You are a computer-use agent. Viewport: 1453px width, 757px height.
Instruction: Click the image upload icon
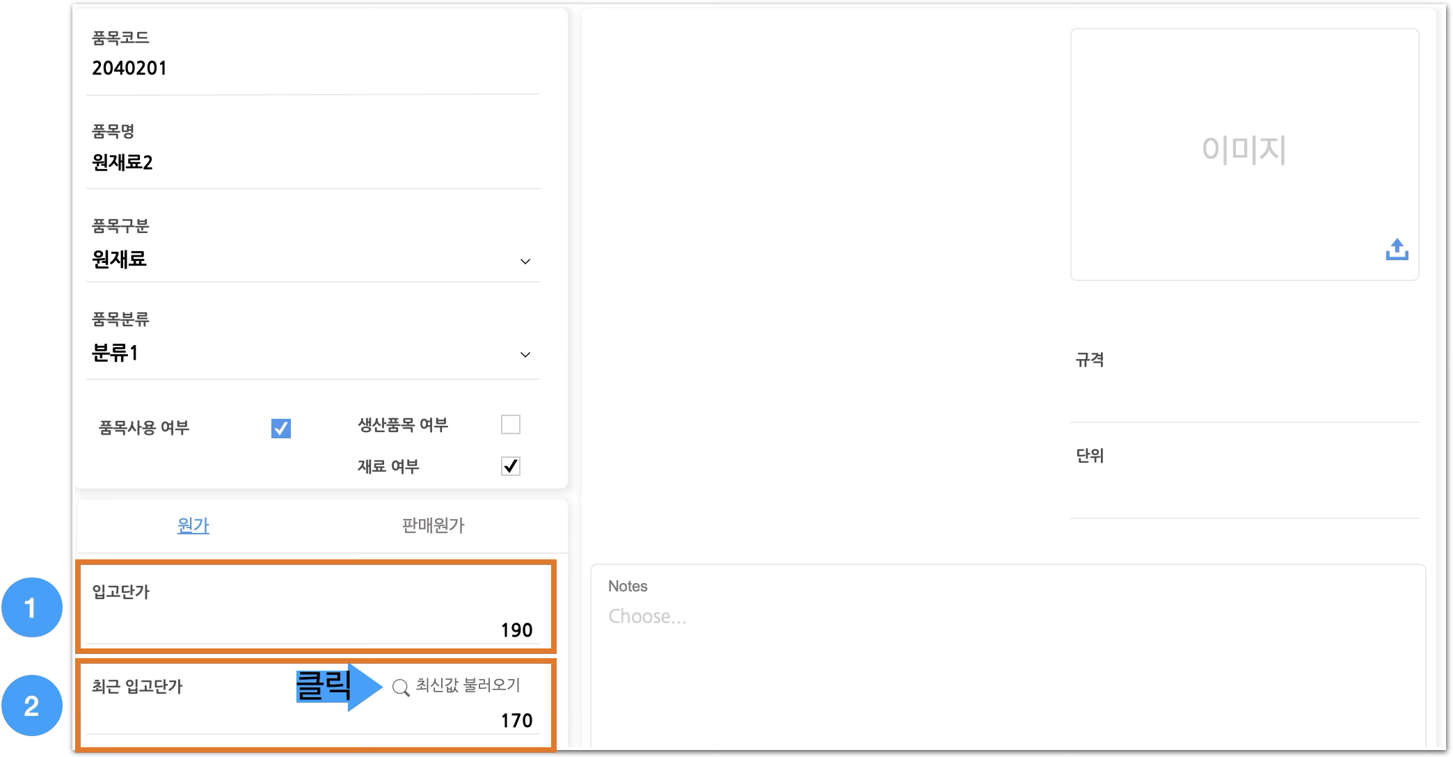(1396, 249)
